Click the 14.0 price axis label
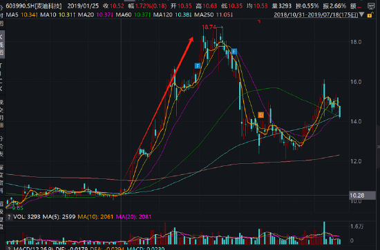The image size is (380, 250). tap(356, 121)
